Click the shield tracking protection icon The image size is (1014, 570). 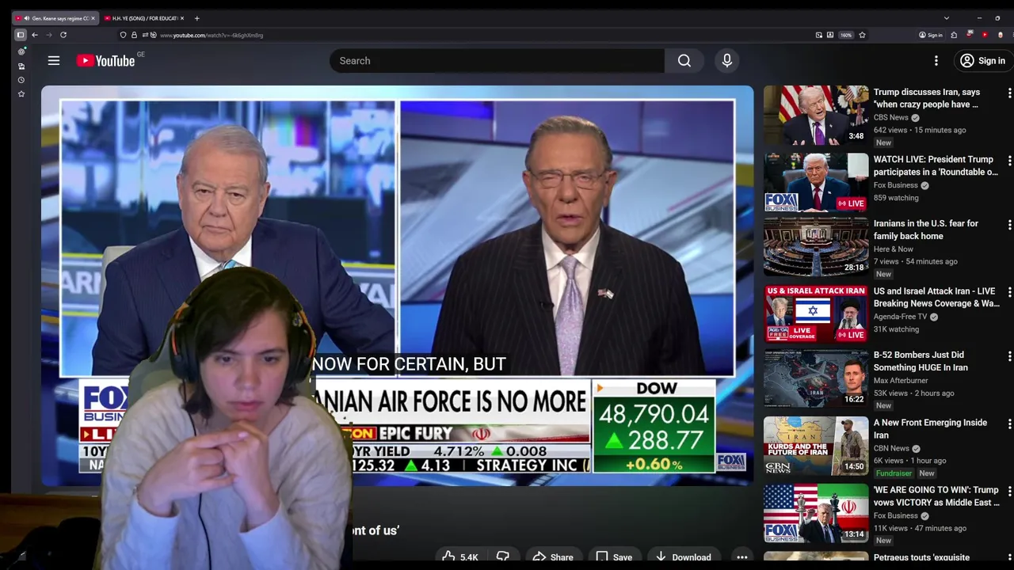pos(123,35)
